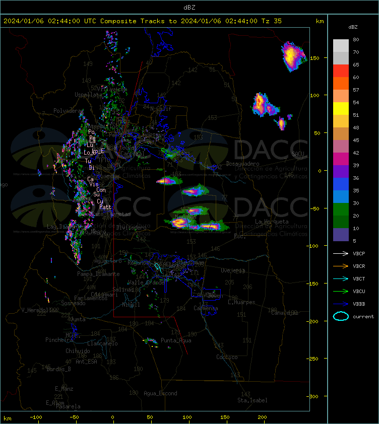The image size is (379, 424).
Task: Select the red swatch below 65 dBZ
Action: [341, 70]
